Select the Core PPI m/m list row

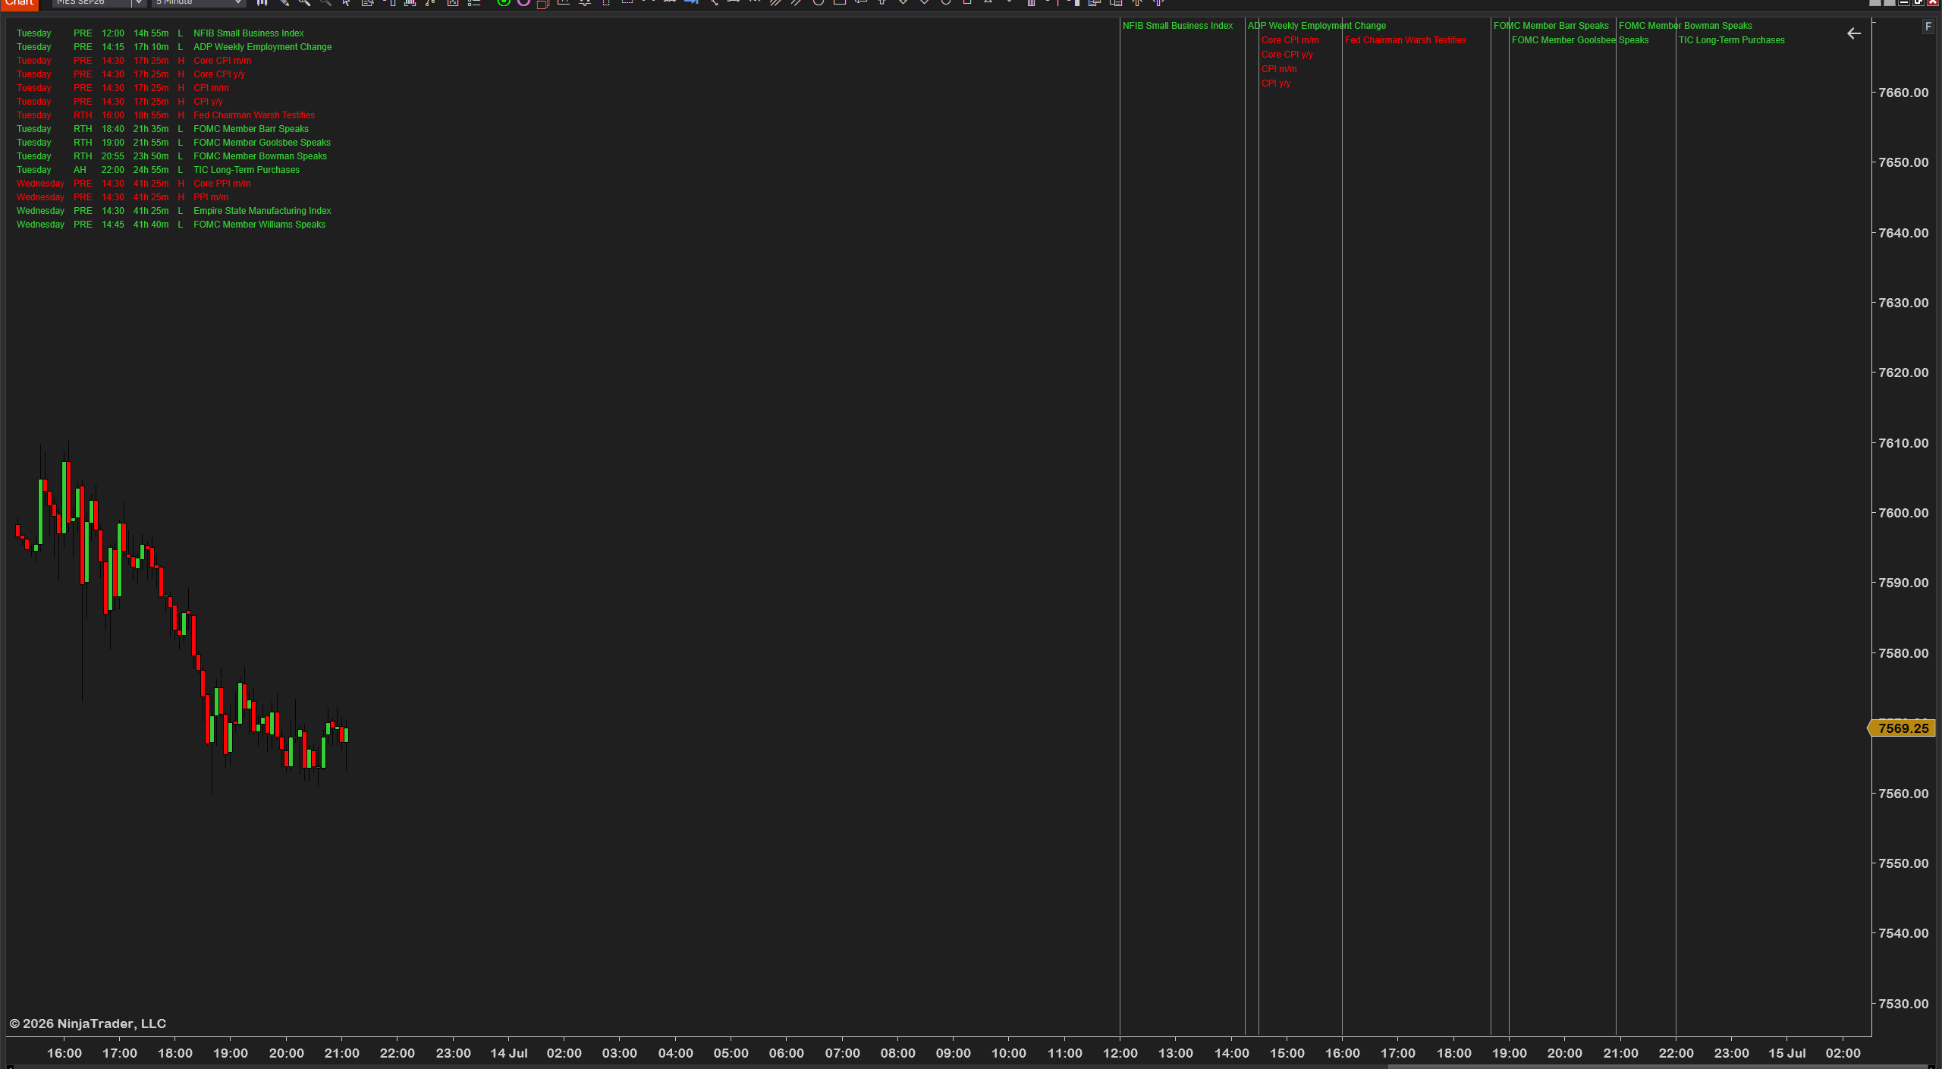tap(134, 184)
